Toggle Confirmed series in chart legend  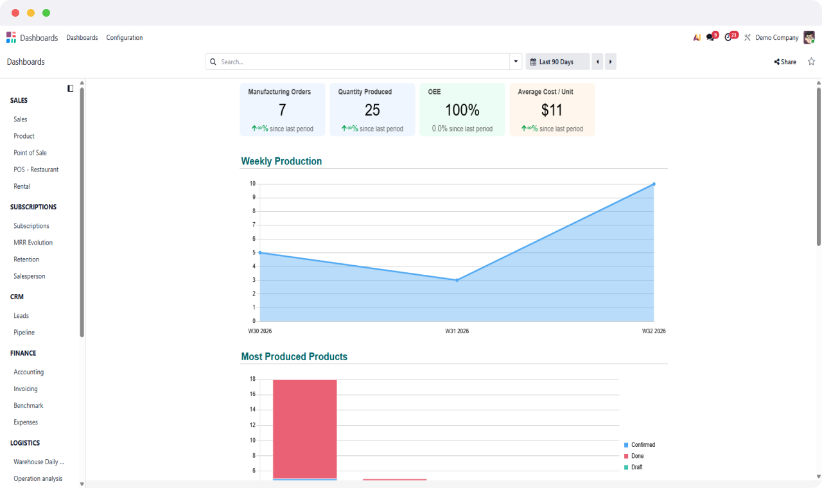[640, 445]
